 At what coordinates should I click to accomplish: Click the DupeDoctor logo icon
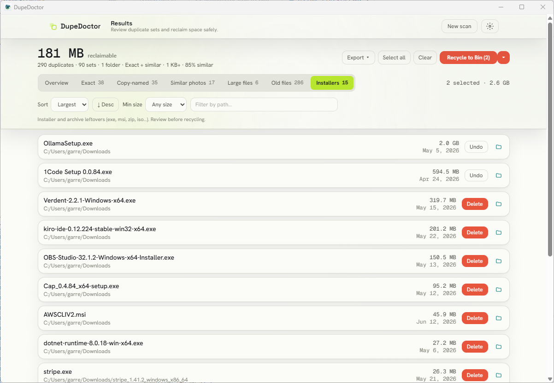[53, 26]
